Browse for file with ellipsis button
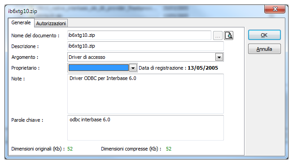This screenshot has height=164, width=293. 218,35
